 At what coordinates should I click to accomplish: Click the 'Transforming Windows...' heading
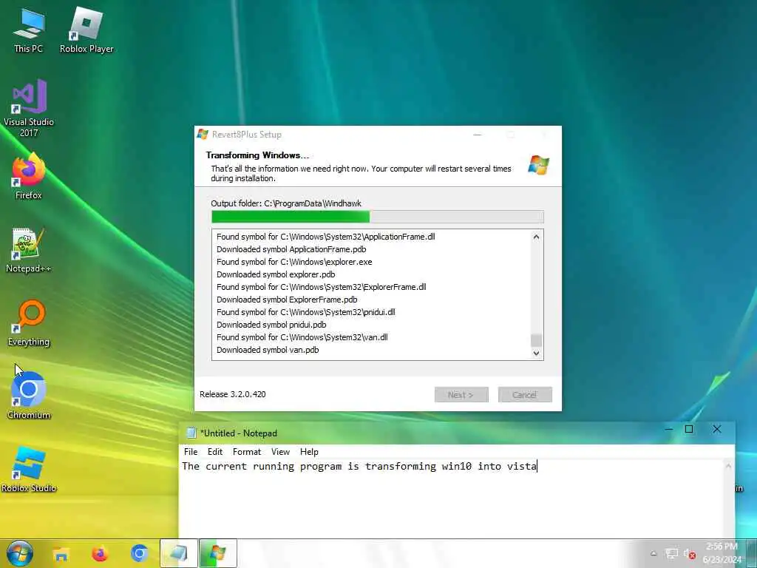pos(257,155)
